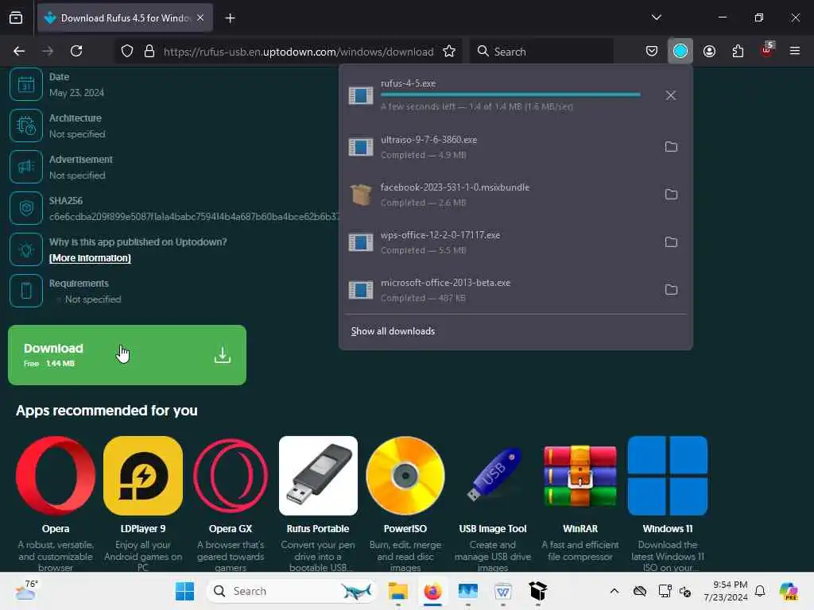Image resolution: width=814 pixels, height=610 pixels.
Task: Show wps-office-12-2-0-17117.exe in folder
Action: (671, 241)
